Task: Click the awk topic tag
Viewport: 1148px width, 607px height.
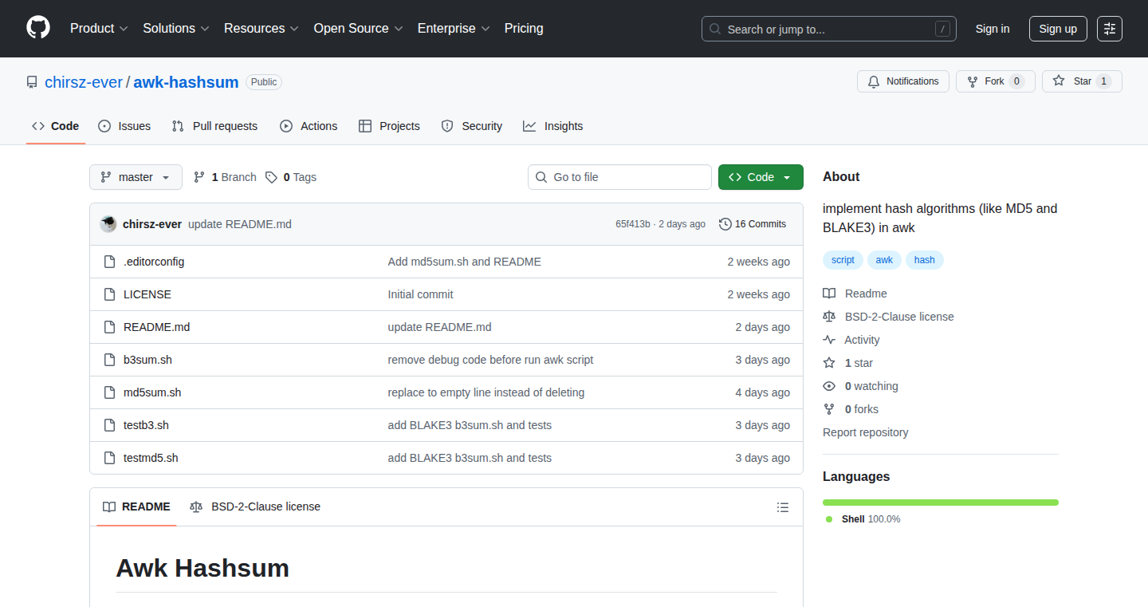Action: [884, 260]
